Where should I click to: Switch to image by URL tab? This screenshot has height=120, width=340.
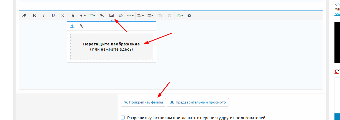click(81, 26)
